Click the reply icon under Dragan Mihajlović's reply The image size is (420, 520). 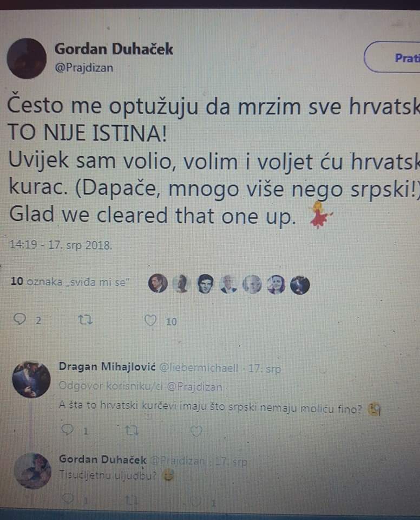[x=68, y=430]
